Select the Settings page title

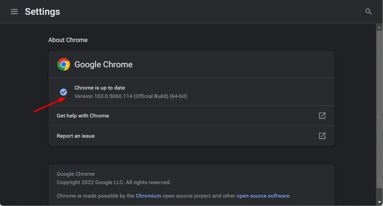pyautogui.click(x=42, y=11)
